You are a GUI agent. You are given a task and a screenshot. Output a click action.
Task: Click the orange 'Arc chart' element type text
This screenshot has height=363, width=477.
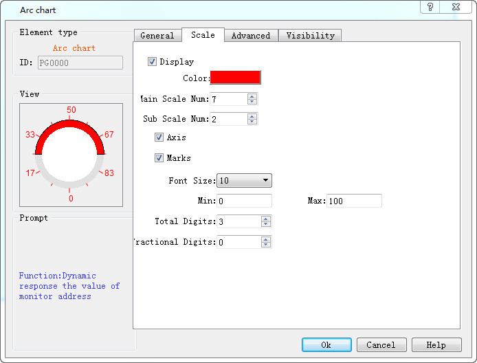coord(74,48)
